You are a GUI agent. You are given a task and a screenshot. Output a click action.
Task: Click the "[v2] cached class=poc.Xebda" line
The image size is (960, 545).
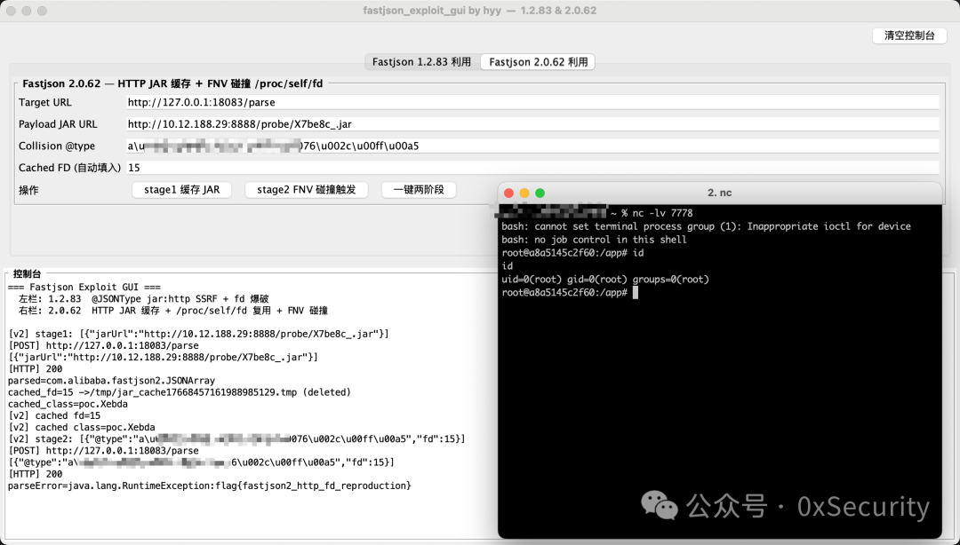[82, 427]
